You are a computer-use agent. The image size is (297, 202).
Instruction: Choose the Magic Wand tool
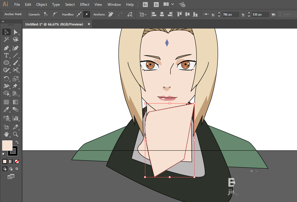pos(6,39)
